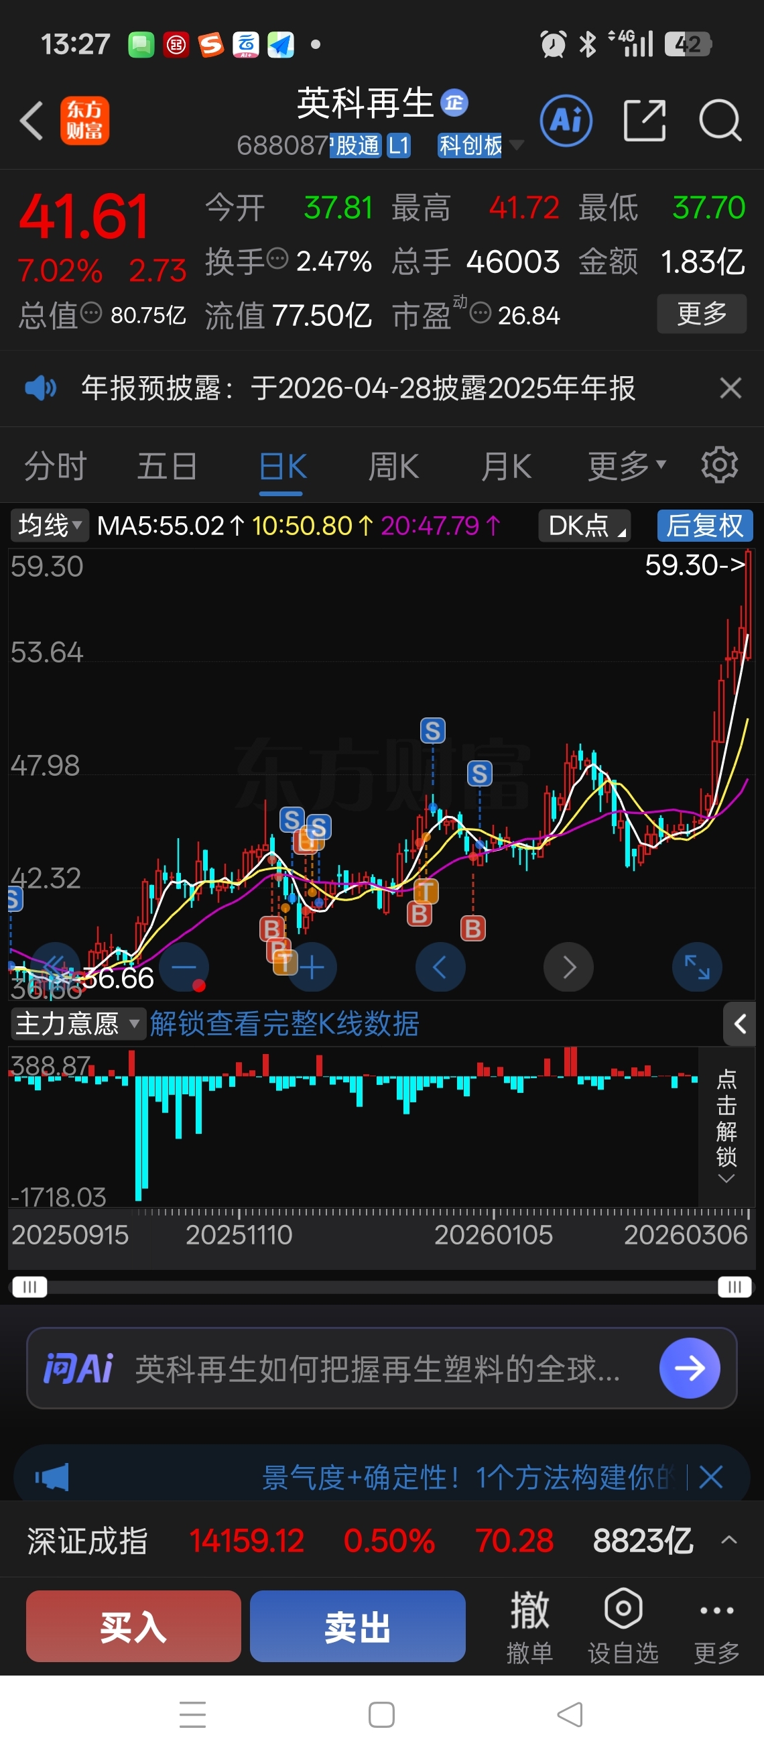Tap the top S sell marker on the chart

[x=433, y=731]
